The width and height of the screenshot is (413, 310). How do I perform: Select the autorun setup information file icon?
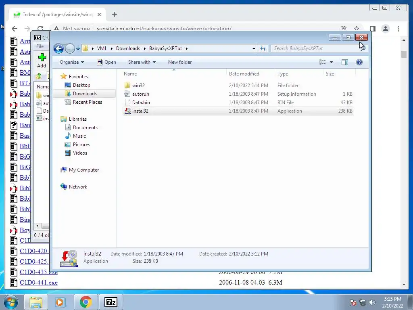click(127, 94)
